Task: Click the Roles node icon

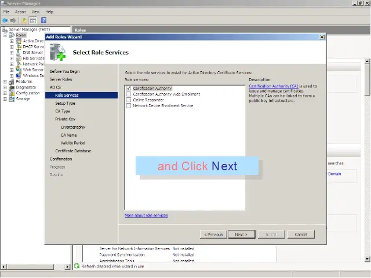Action: coord(12,35)
